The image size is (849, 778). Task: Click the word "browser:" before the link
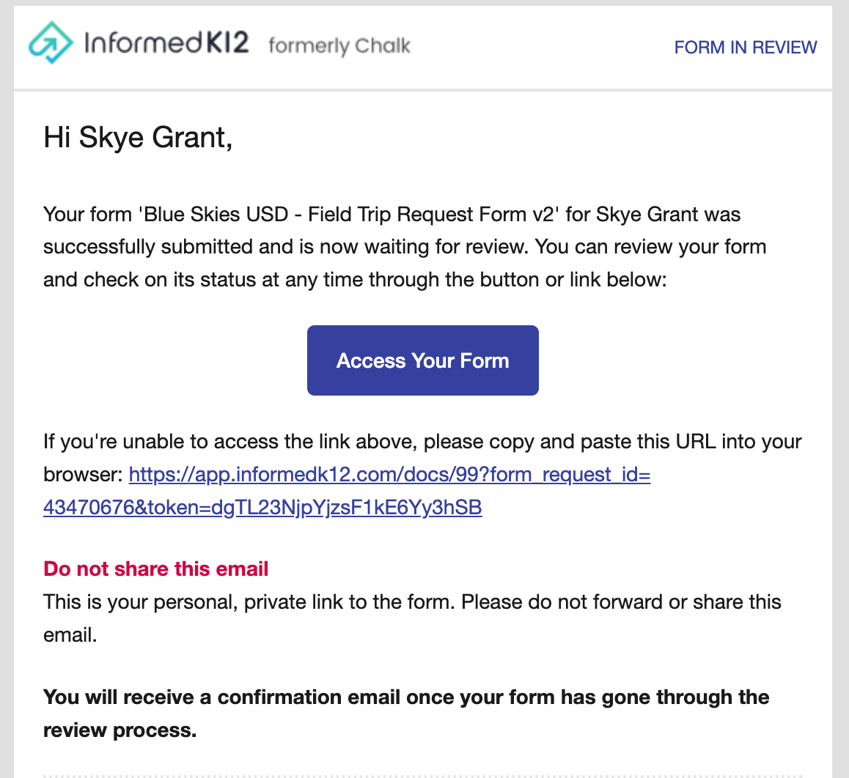pyautogui.click(x=84, y=475)
